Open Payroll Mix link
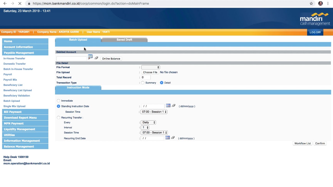Image resolution: width=333 pixels, height=187 pixels. [x=10, y=80]
